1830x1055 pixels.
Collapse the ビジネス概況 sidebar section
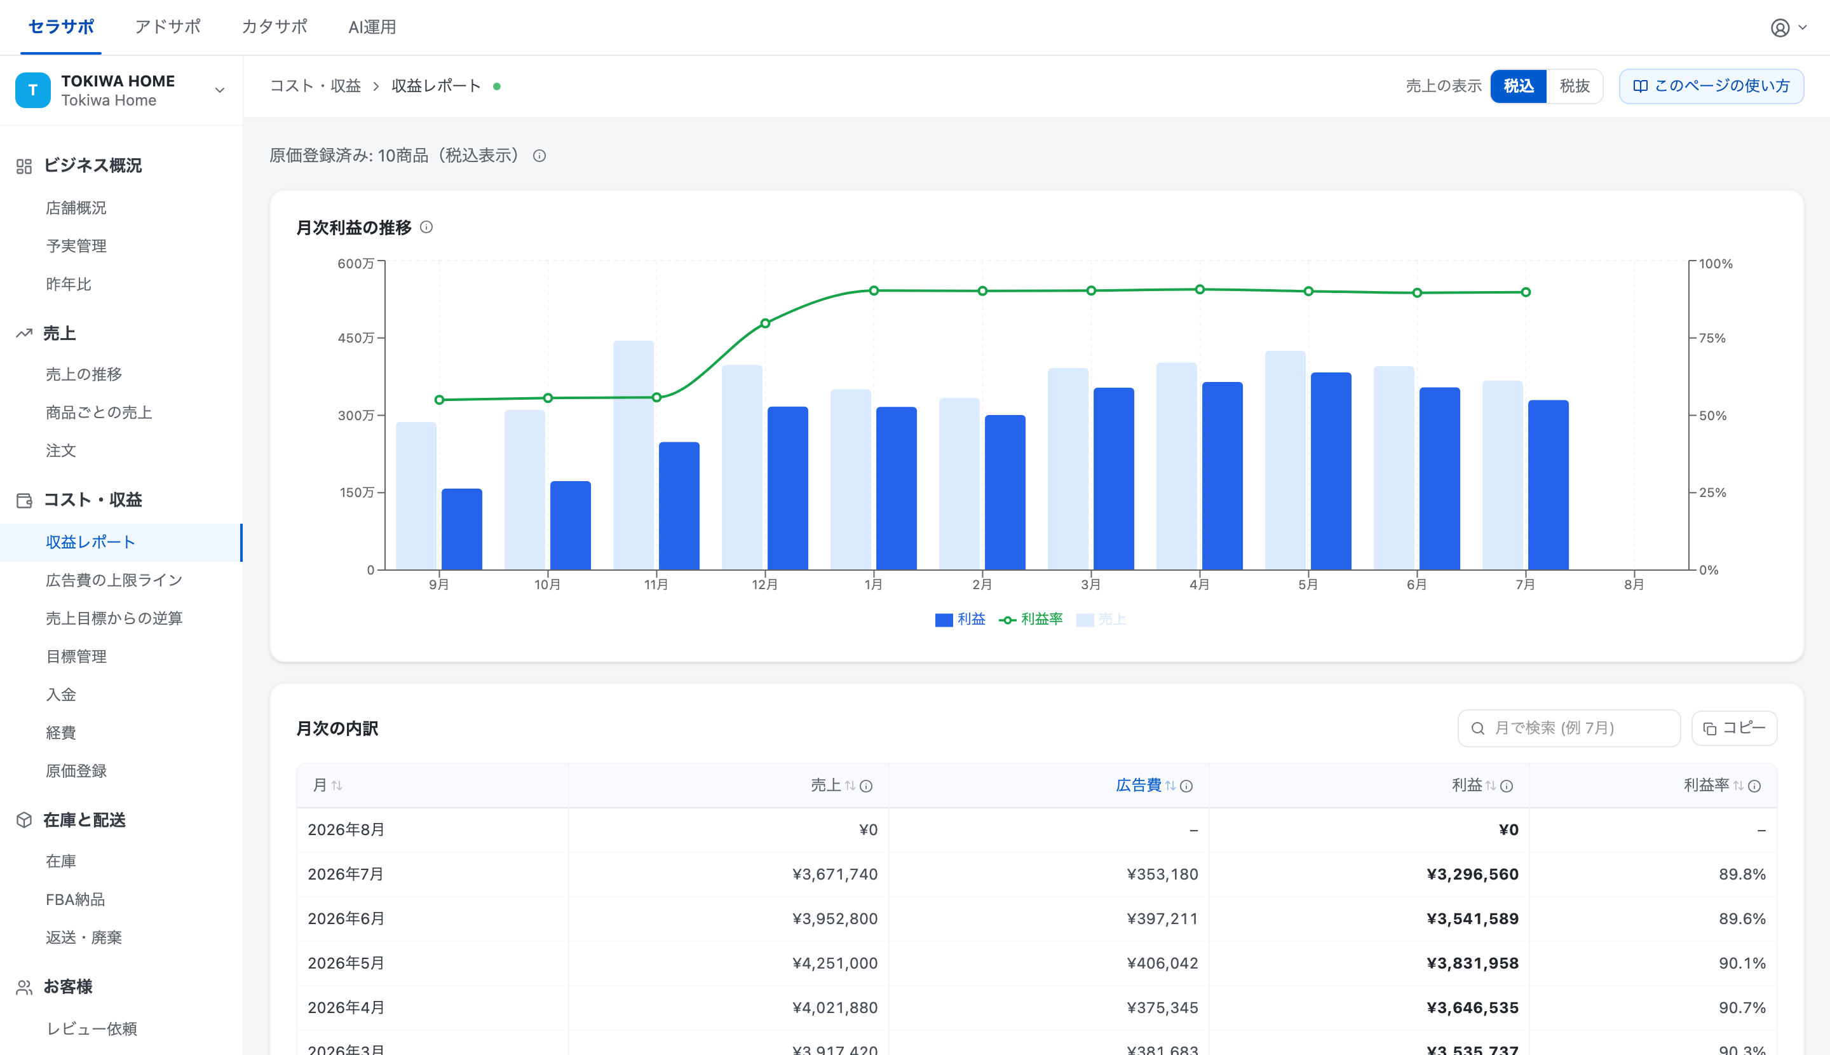point(93,166)
